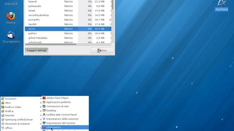
Task: Click 34,7 MB memory value of pcmanfm
Action: pyautogui.click(x=99, y=20)
